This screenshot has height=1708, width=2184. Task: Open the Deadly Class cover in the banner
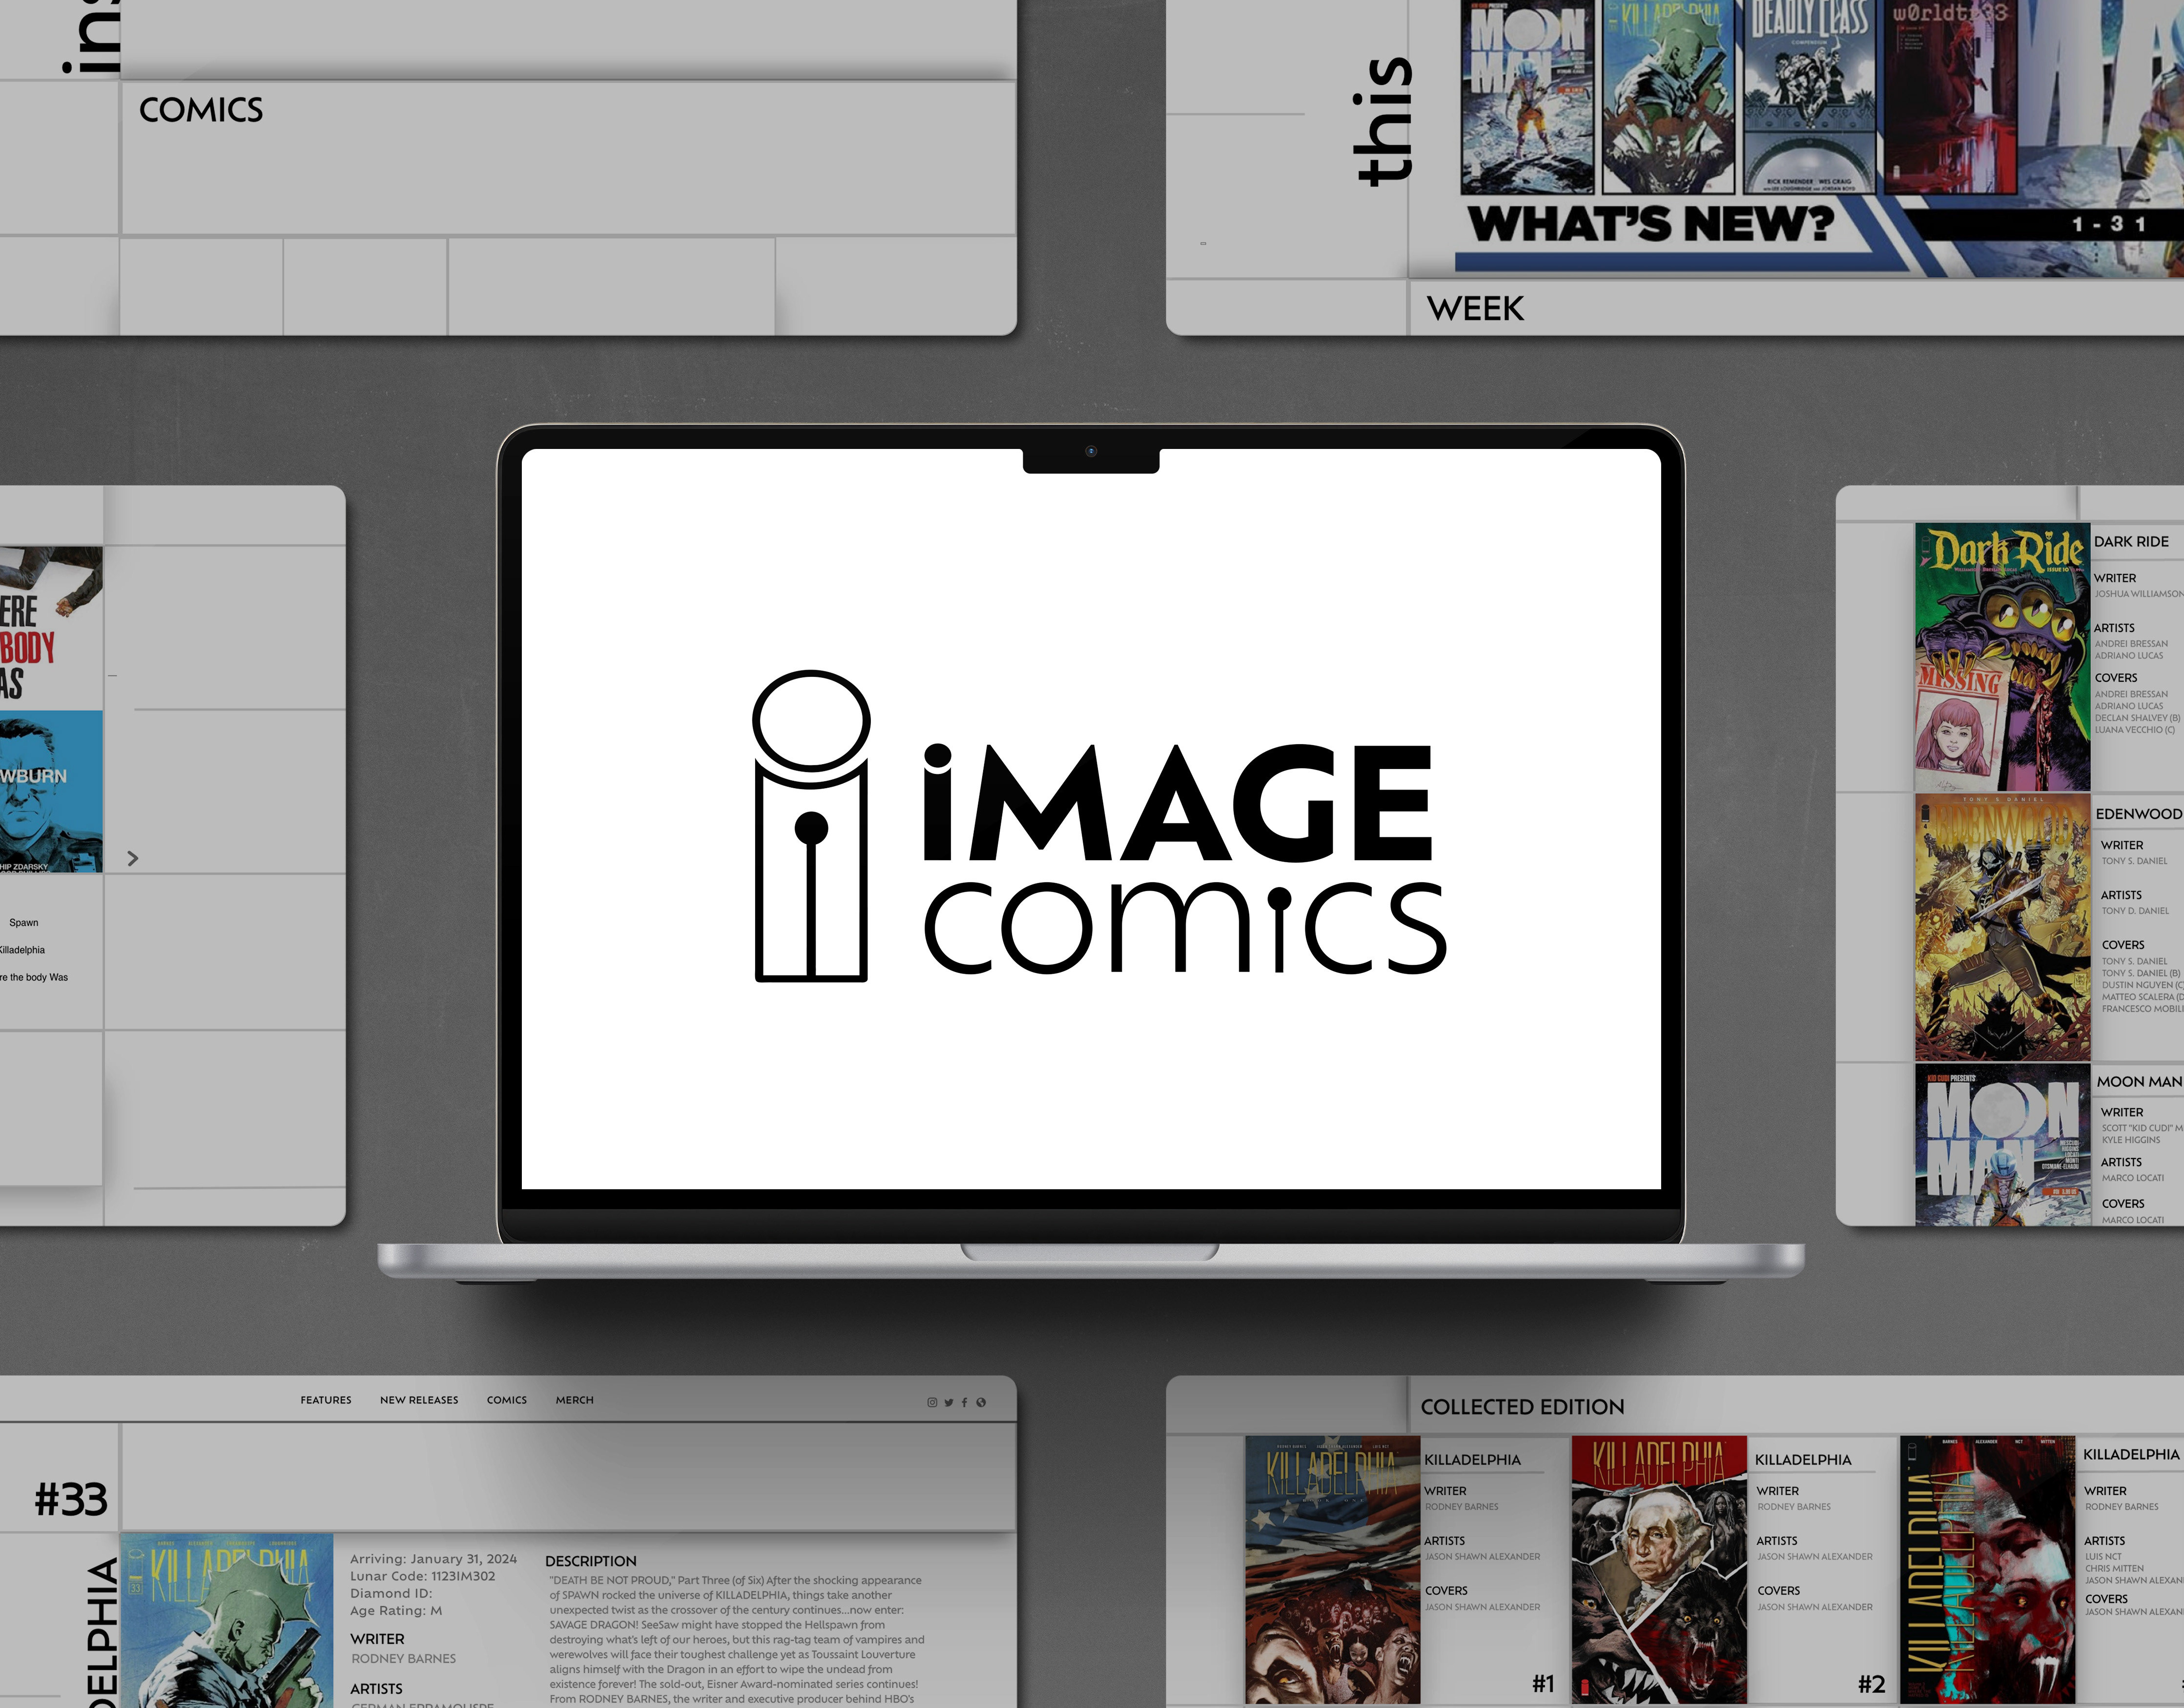pos(1809,97)
